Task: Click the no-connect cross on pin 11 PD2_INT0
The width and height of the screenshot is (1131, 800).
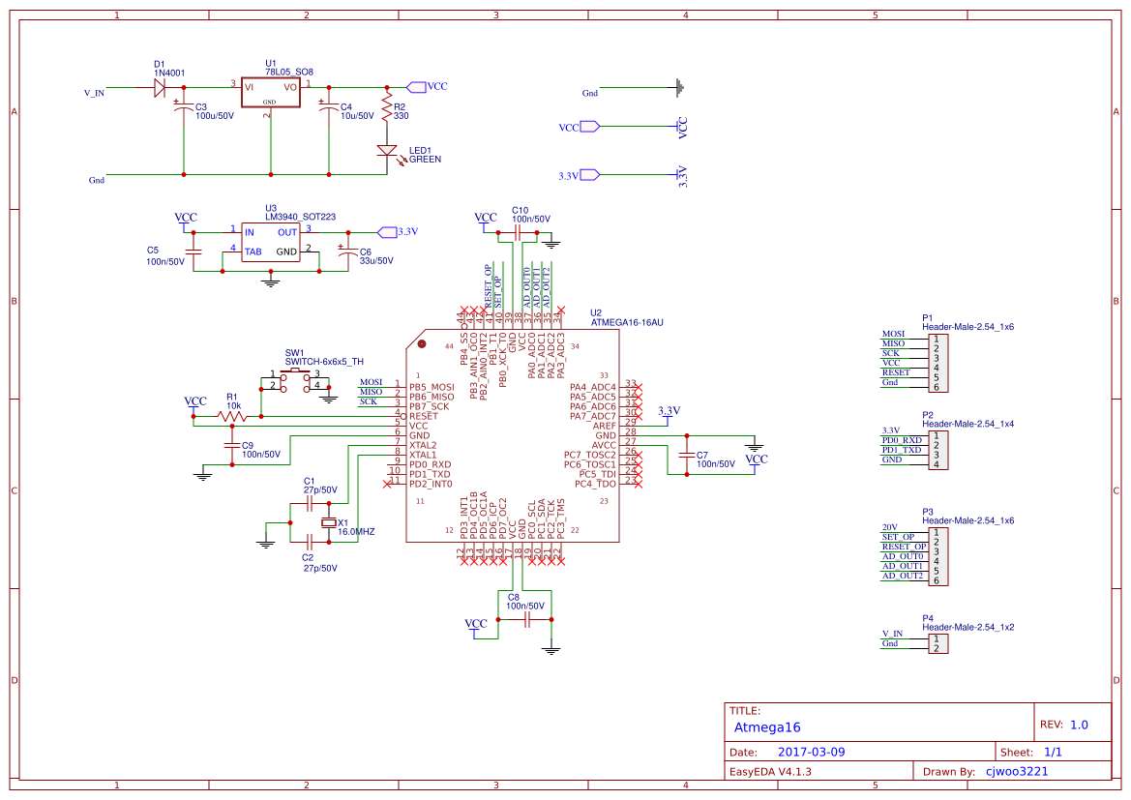Action: (x=387, y=484)
